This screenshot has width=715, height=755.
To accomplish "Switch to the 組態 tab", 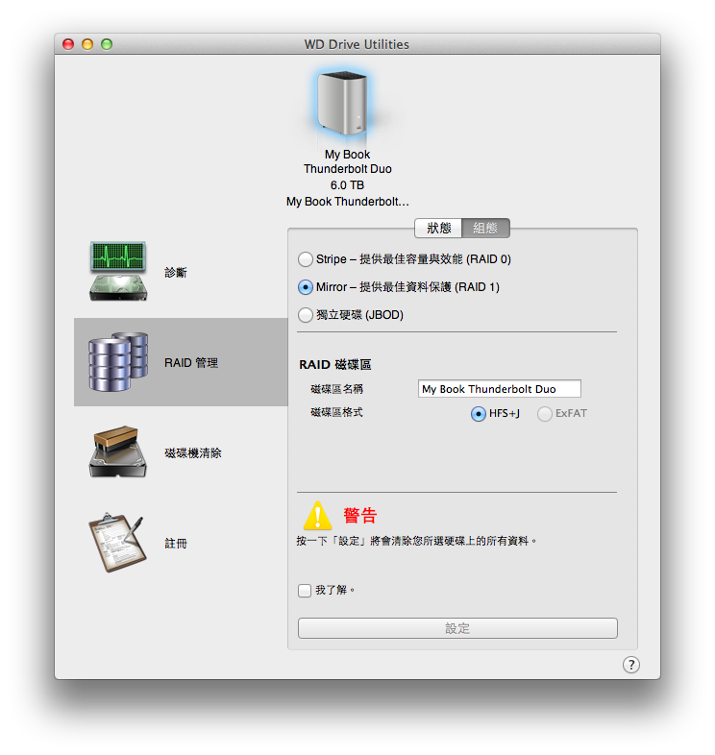I will [x=485, y=229].
